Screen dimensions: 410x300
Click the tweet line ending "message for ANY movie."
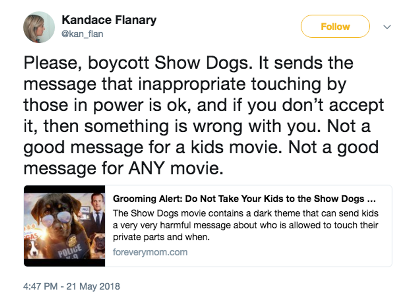pos(122,168)
